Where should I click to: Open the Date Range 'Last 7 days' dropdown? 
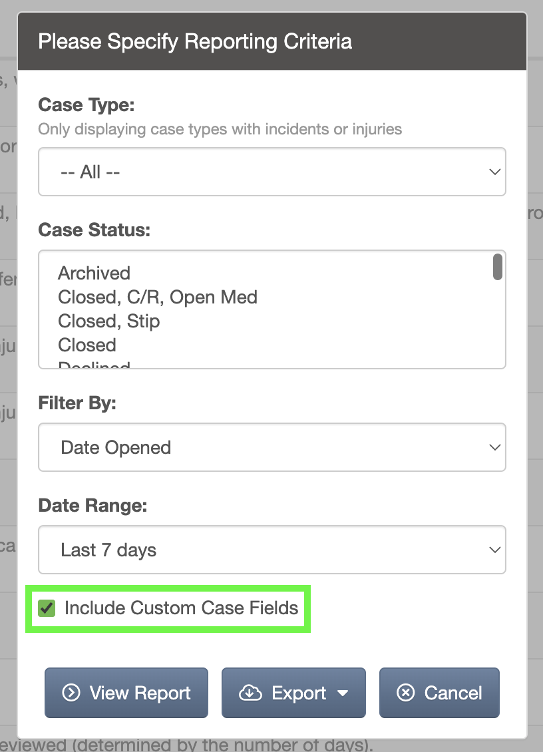tap(272, 550)
